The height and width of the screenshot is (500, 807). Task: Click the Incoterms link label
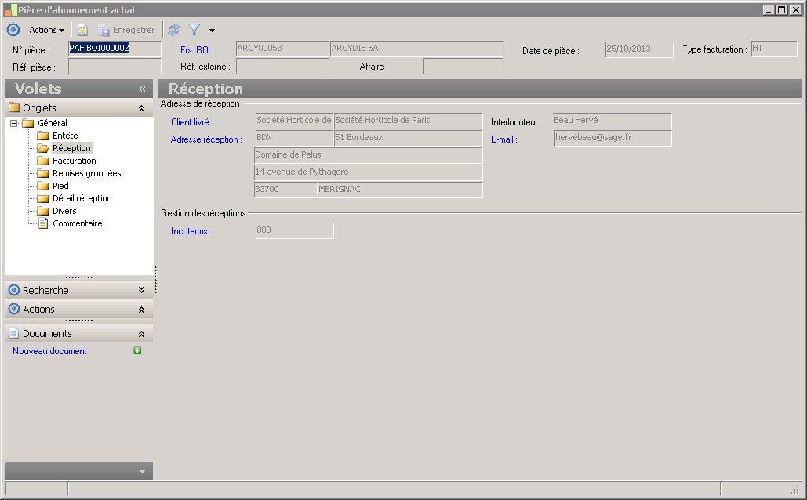[191, 231]
